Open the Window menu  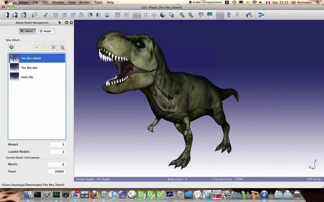[58, 3]
